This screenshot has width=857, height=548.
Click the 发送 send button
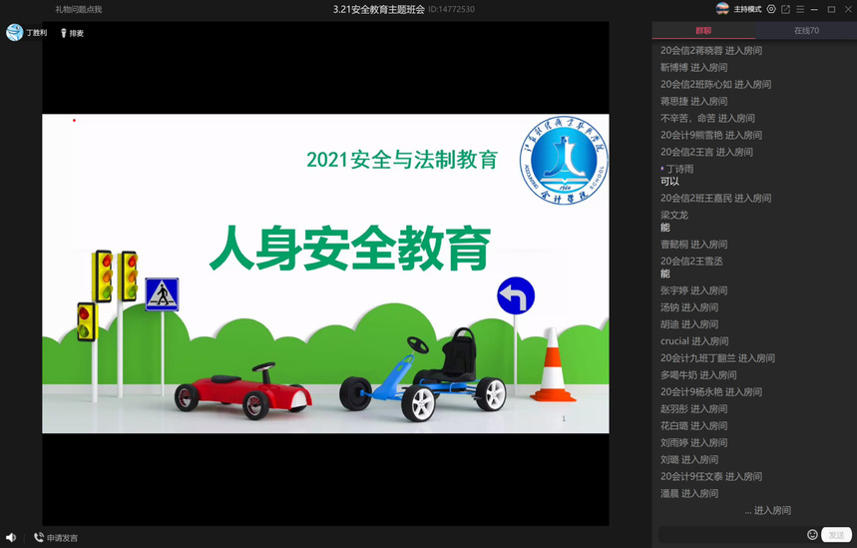(x=836, y=535)
